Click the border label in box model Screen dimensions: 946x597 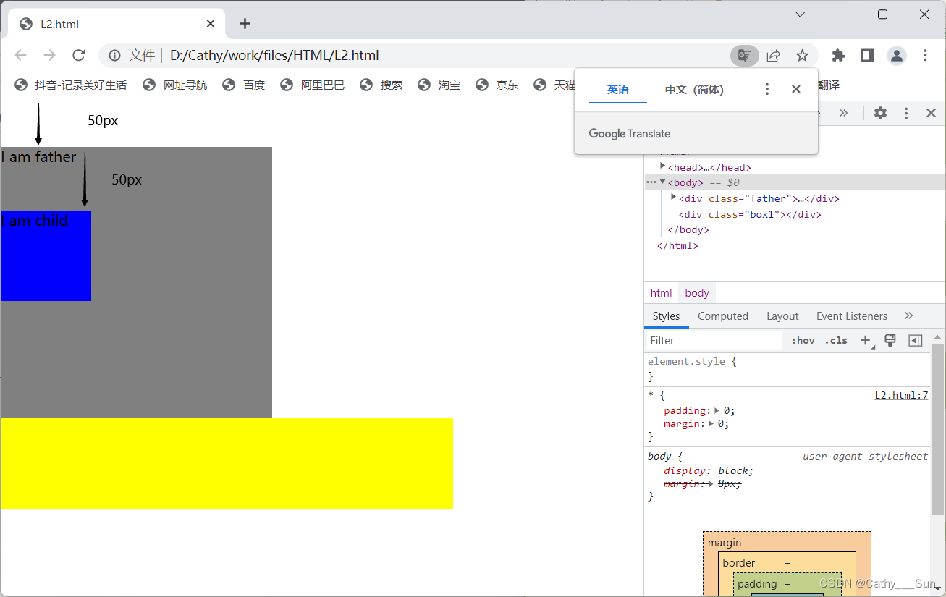pos(738,563)
